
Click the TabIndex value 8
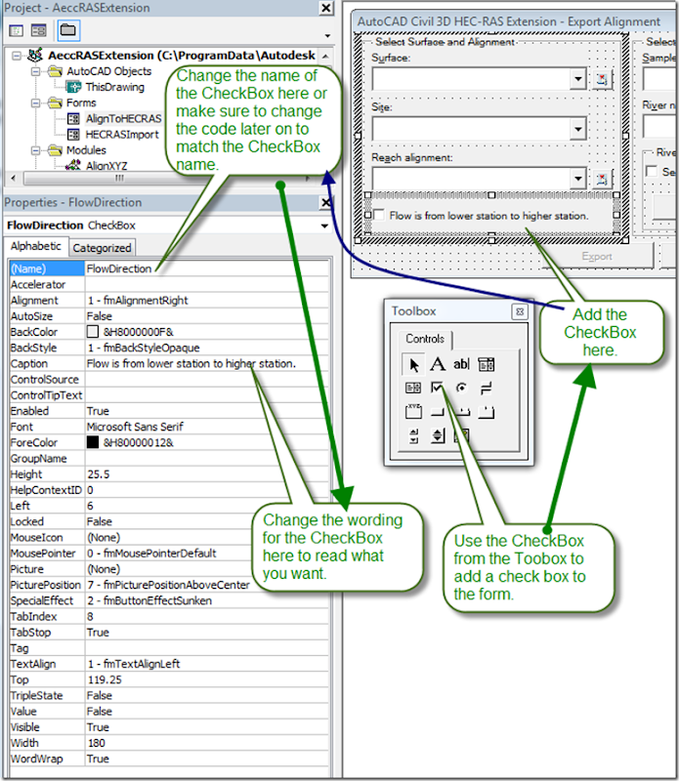coord(90,617)
